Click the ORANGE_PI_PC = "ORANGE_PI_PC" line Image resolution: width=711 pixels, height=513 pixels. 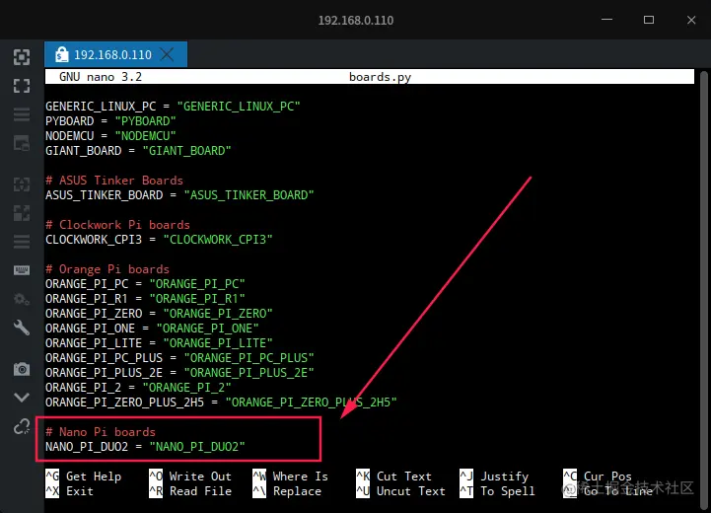145,284
